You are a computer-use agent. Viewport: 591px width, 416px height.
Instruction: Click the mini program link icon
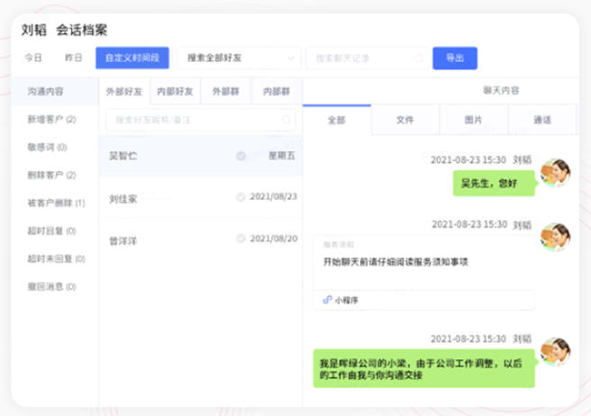[327, 301]
